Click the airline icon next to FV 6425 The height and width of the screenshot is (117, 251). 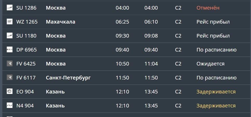pos(10,64)
